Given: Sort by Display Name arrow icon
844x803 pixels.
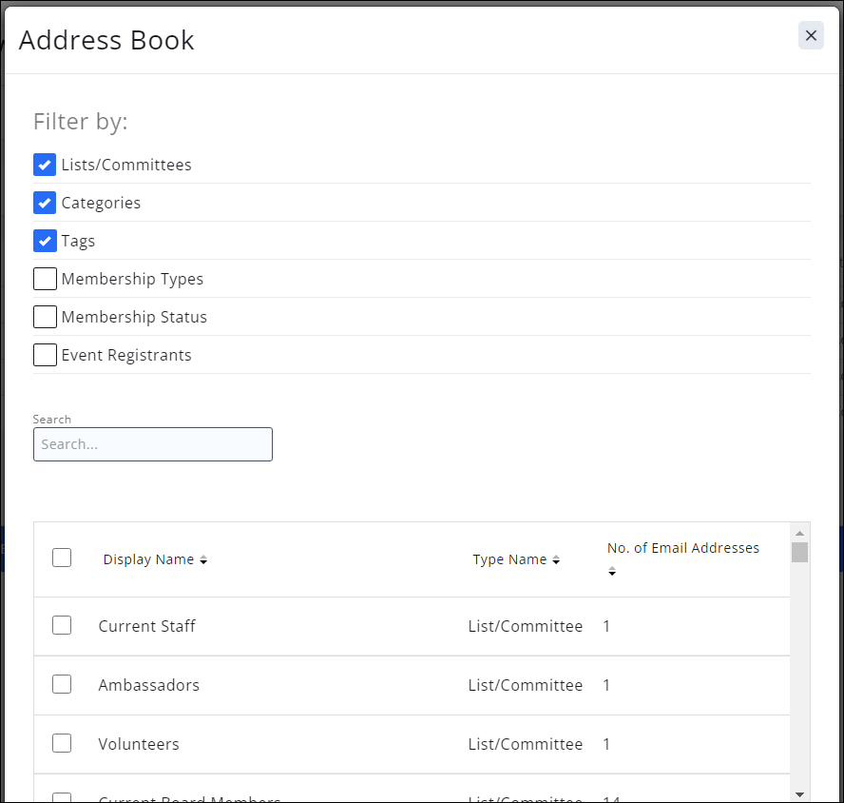Looking at the screenshot, I should point(203,560).
